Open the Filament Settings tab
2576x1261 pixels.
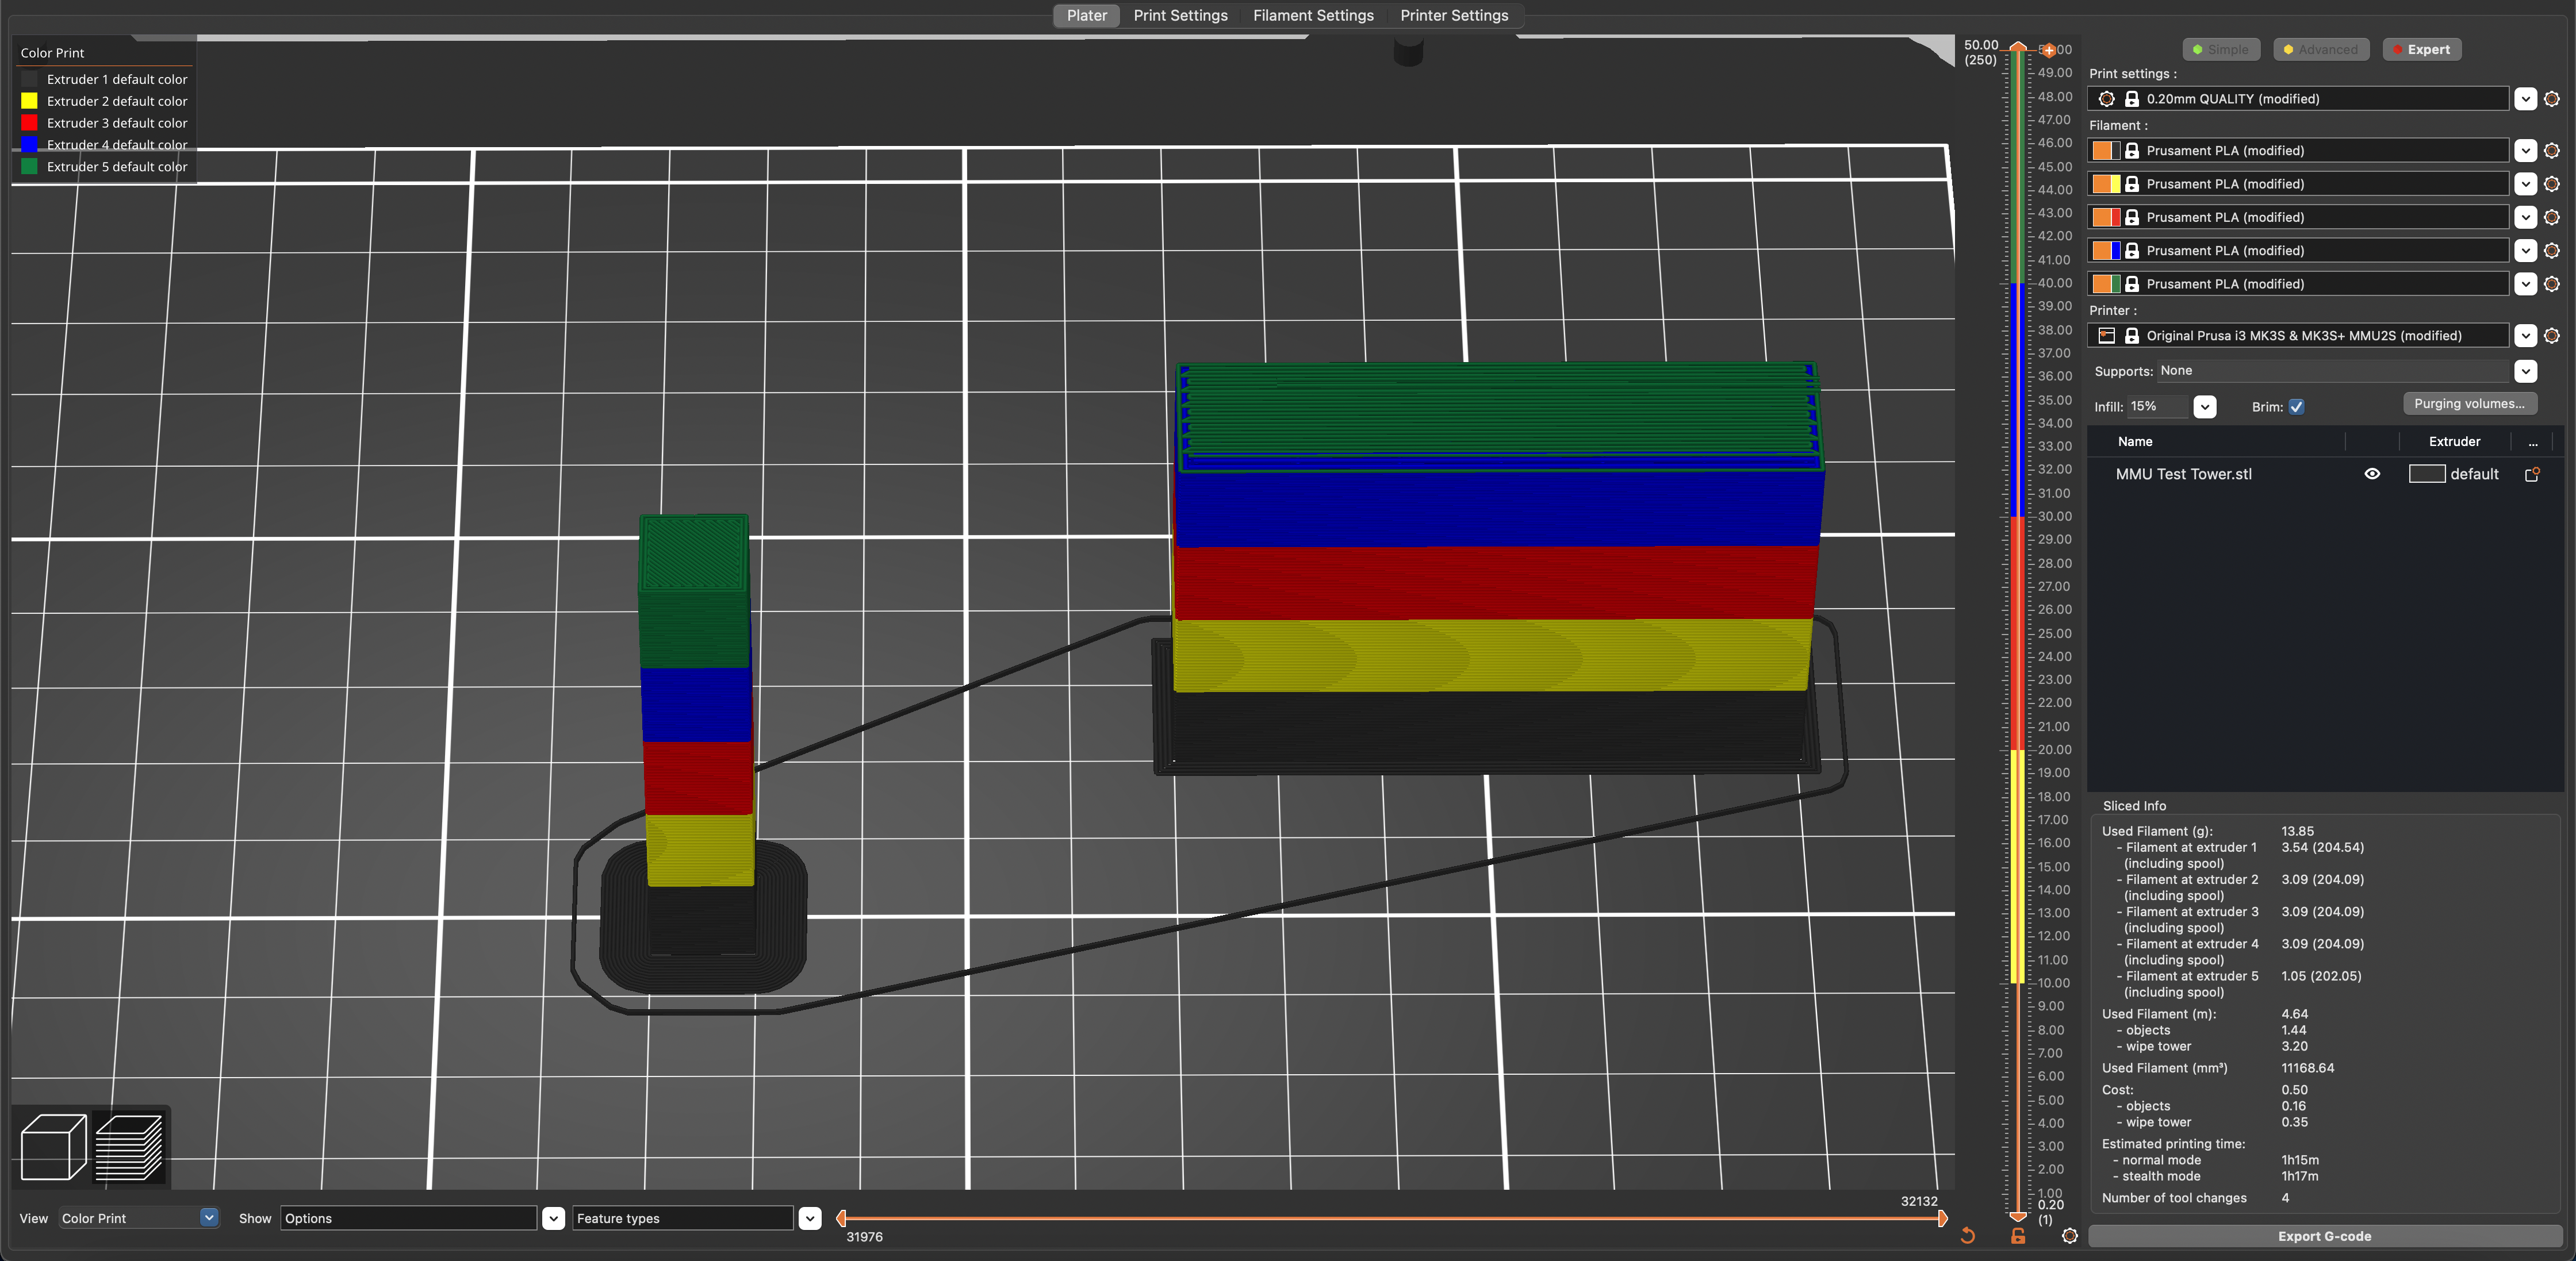click(x=1313, y=15)
